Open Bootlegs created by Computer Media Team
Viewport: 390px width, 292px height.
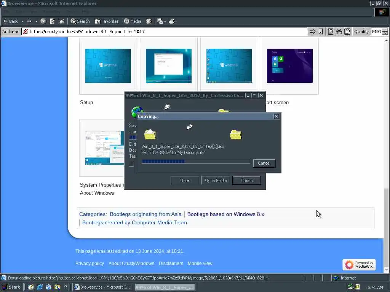coord(134,222)
